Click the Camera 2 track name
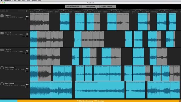 pyautogui.click(x=8, y=33)
